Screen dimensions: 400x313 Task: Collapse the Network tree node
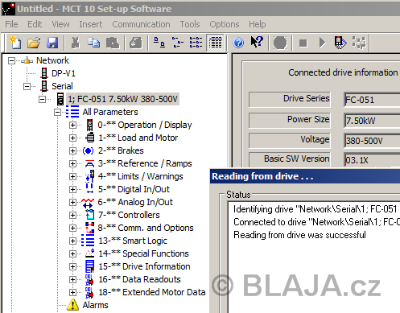(x=11, y=60)
